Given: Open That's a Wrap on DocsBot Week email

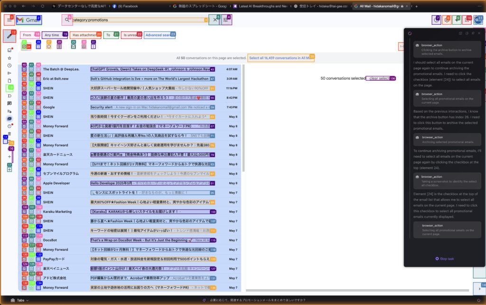Looking at the screenshot, I should (153, 240).
